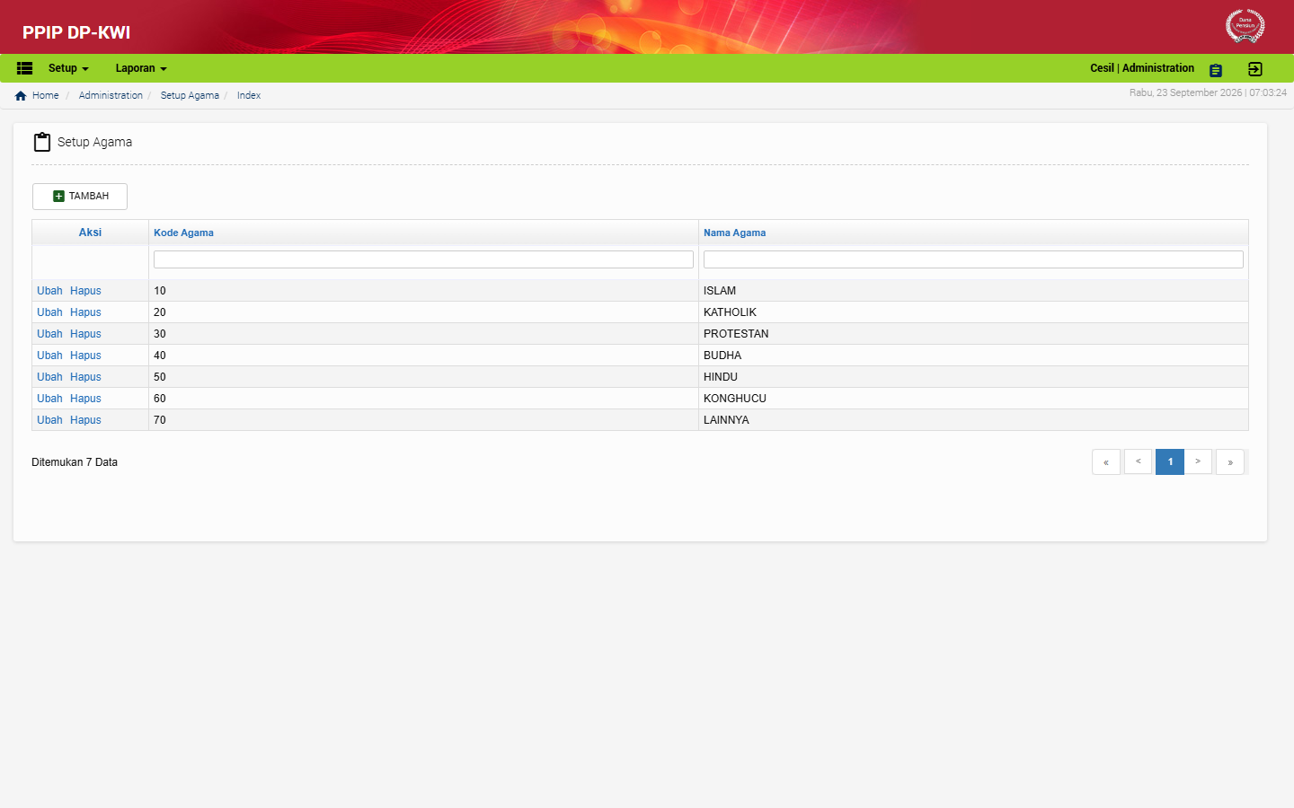Click the clipboard icon next to Administration
1294x808 pixels.
[1216, 70]
